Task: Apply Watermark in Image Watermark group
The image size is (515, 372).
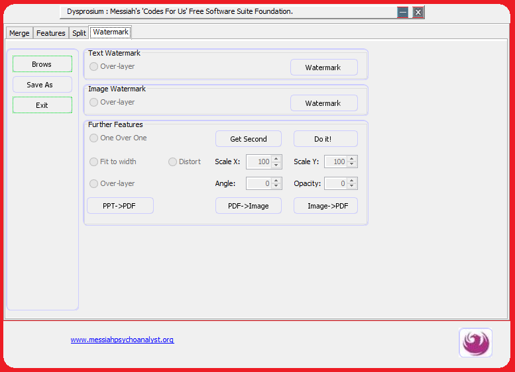Action: coord(324,103)
